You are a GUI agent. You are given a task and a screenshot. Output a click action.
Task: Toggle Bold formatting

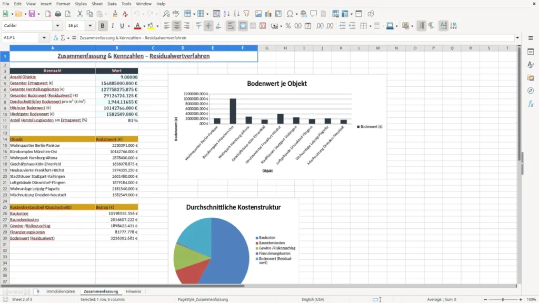coord(103,26)
